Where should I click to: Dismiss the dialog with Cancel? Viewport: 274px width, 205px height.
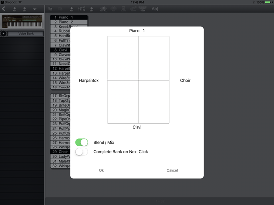click(x=172, y=170)
